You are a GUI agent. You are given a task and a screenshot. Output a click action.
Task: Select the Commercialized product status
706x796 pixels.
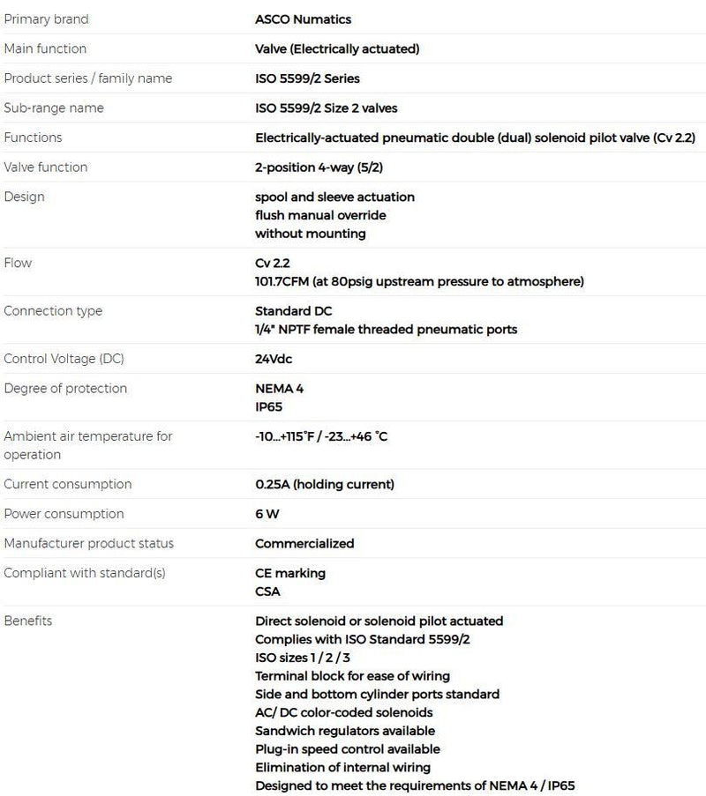304,543
